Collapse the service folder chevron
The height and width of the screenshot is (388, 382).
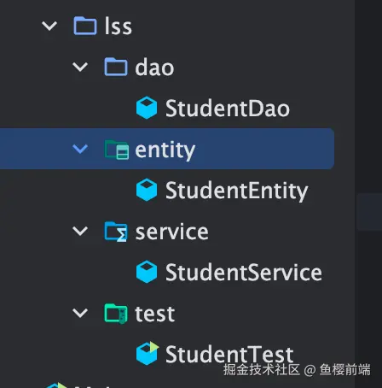80,231
